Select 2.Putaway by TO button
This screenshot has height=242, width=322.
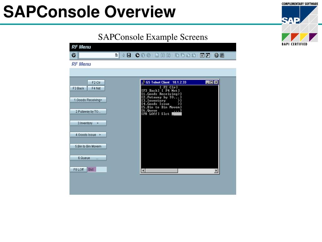pyautogui.click(x=88, y=112)
